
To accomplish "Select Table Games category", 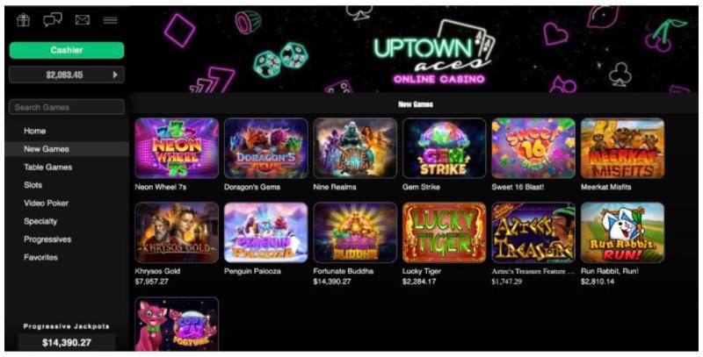I will [x=48, y=167].
